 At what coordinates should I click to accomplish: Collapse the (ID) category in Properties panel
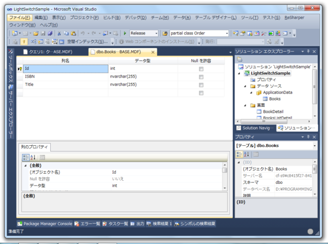tap(239, 162)
